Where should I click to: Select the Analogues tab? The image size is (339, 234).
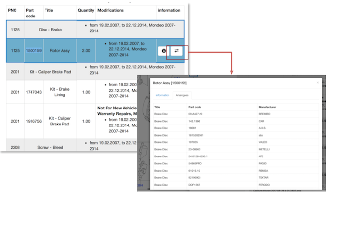pyautogui.click(x=182, y=95)
